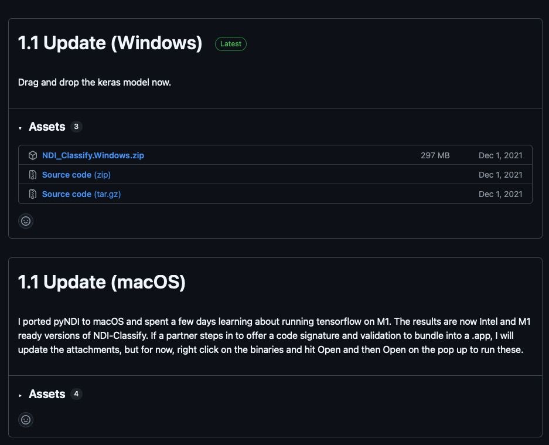This screenshot has width=549, height=445.
Task: Click the Assets count badge showing 4
Action: tap(76, 394)
